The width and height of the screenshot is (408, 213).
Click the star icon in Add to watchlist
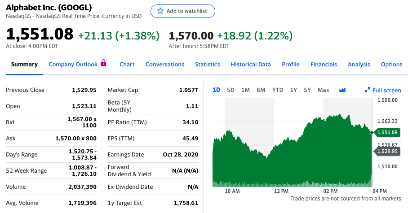click(x=160, y=11)
